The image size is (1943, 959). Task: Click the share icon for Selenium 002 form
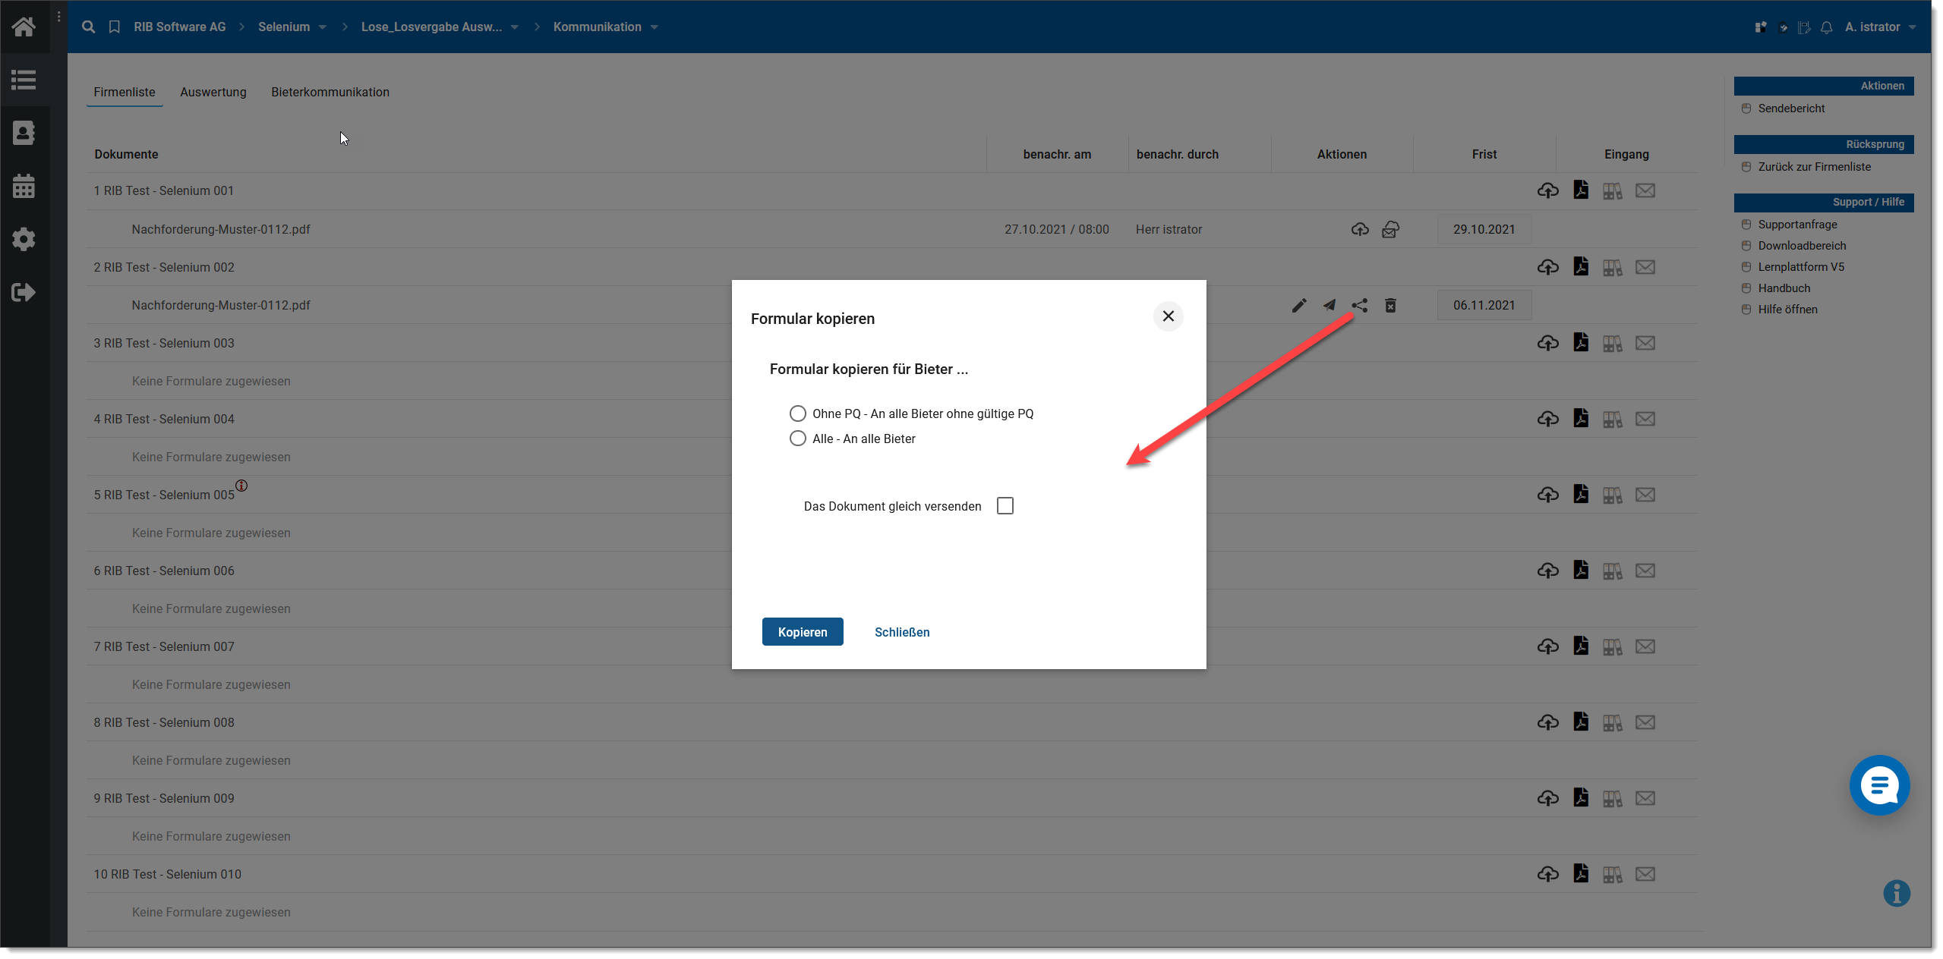[1359, 305]
